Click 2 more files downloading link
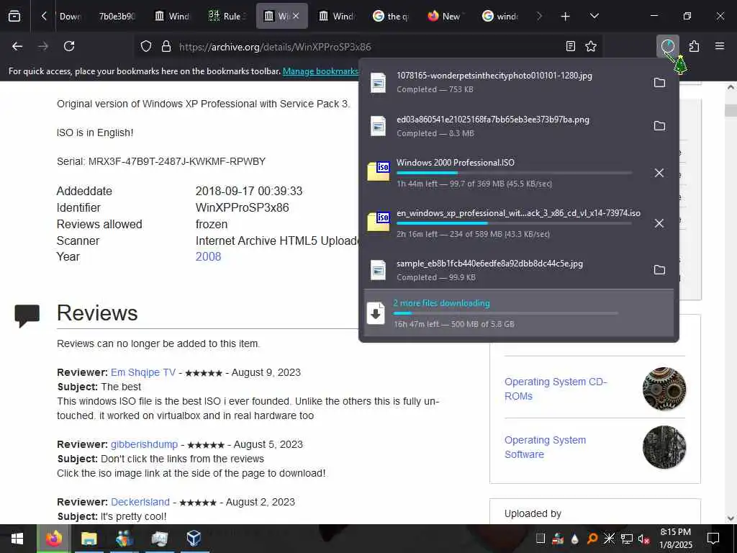 point(441,303)
